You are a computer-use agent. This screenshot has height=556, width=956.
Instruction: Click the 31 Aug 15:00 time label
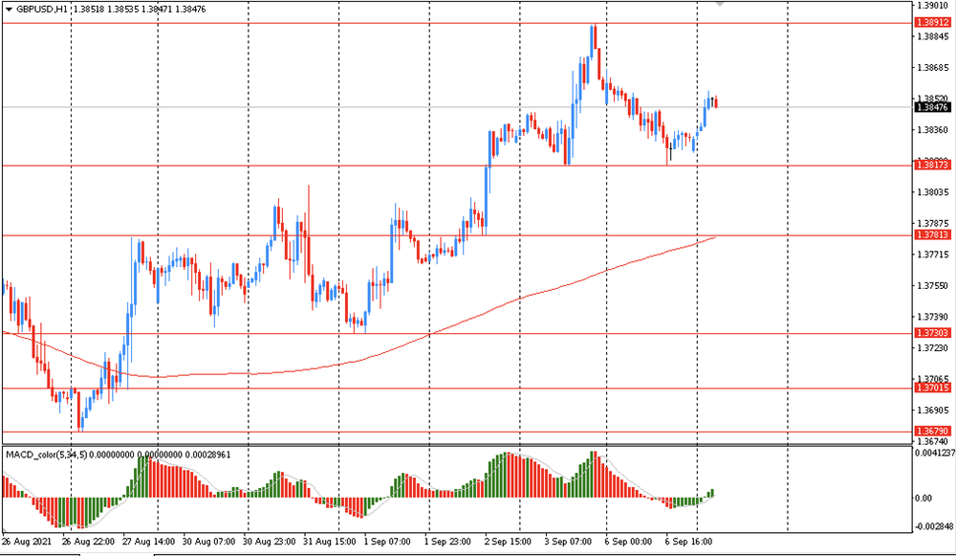tap(329, 542)
